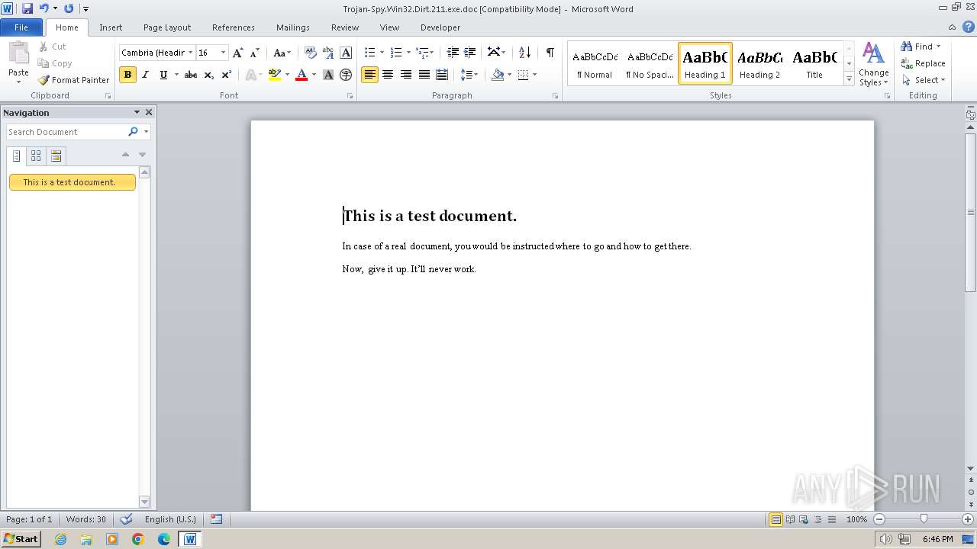Apply superscript formatting
977x549 pixels.
tap(226, 75)
